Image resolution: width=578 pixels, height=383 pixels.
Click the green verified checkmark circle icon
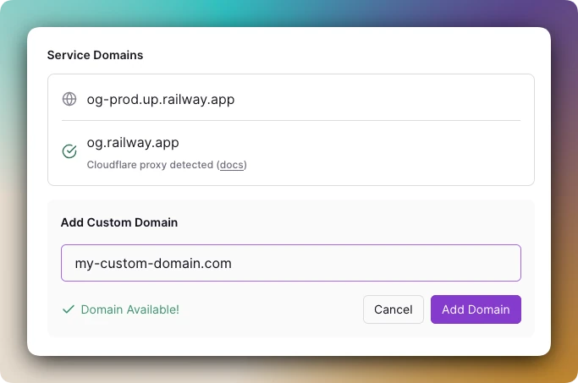pyautogui.click(x=69, y=151)
